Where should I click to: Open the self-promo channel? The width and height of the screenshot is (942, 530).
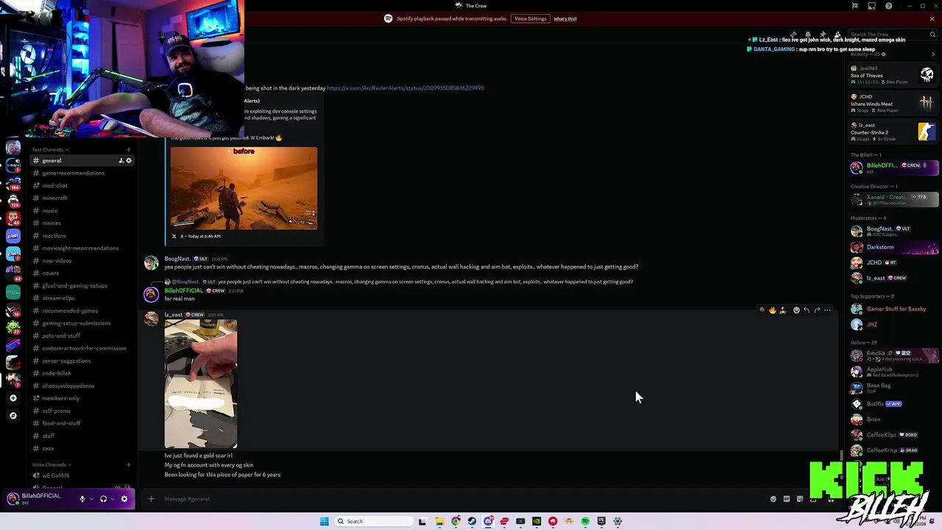click(x=82, y=411)
